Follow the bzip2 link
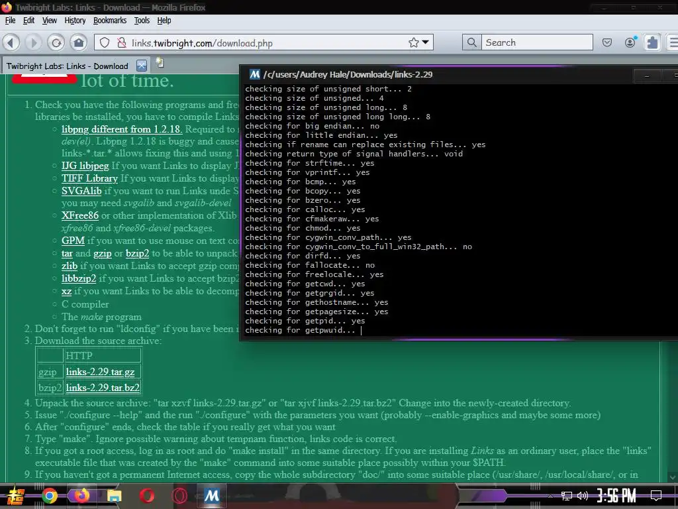The image size is (678, 509). 138,254
